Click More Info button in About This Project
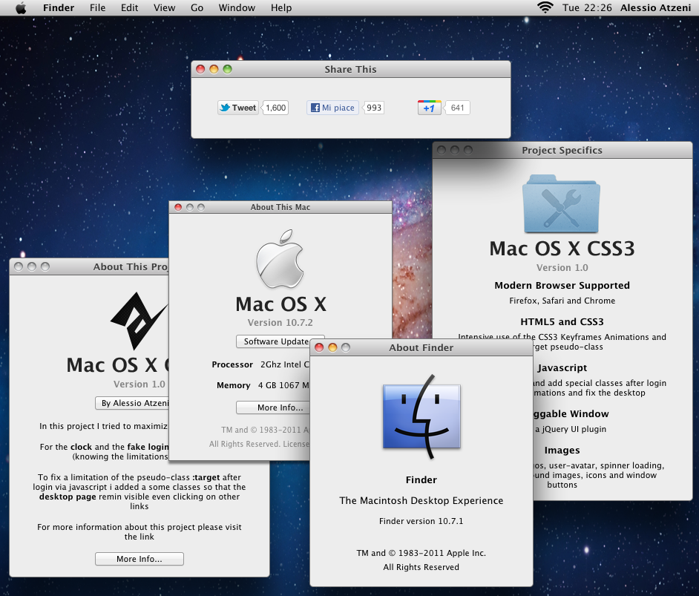The height and width of the screenshot is (596, 699). [x=139, y=559]
